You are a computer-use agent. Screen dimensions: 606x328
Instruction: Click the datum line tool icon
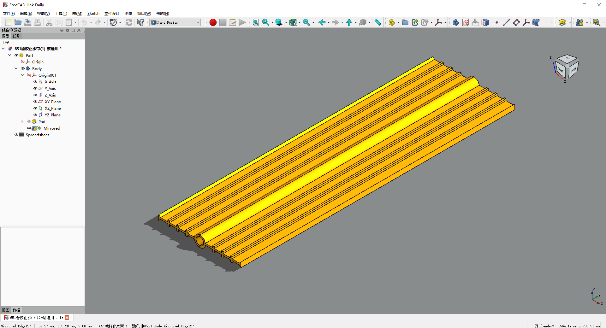pyautogui.click(x=506, y=22)
